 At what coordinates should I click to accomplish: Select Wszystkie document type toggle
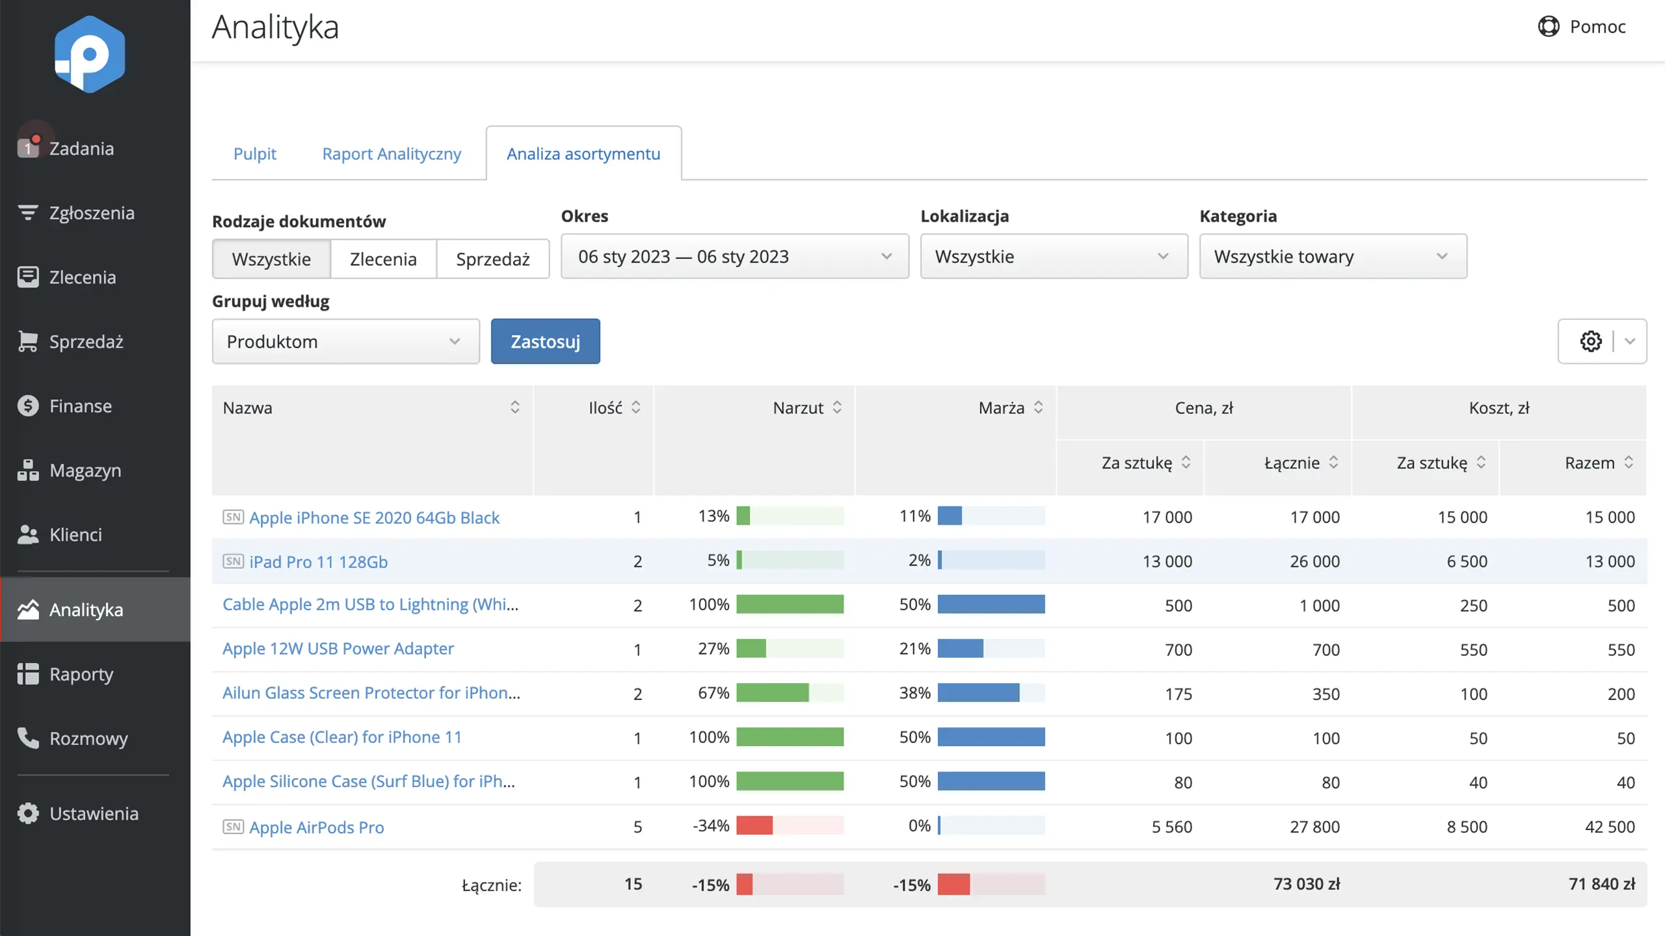click(271, 259)
